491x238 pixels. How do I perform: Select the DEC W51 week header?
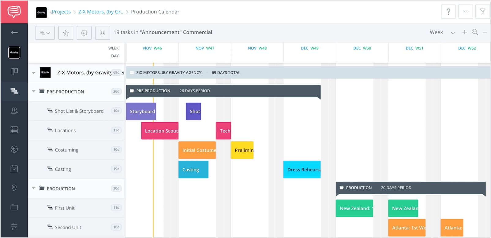coord(414,48)
